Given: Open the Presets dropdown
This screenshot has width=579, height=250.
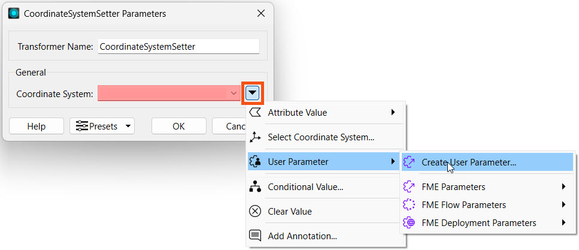Looking at the screenshot, I should 102,126.
